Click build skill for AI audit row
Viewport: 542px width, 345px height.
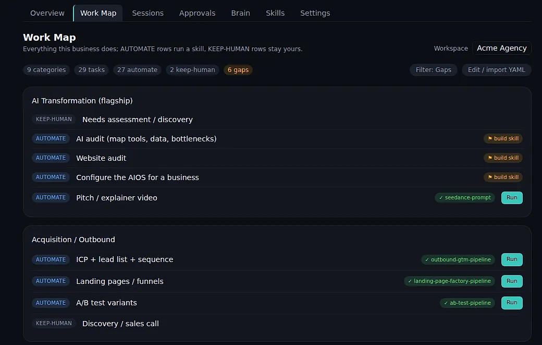click(x=503, y=138)
